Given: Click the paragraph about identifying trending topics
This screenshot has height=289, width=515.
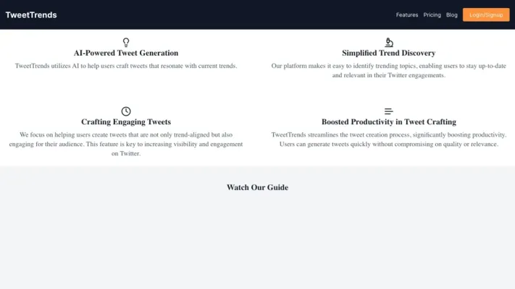Looking at the screenshot, I should pos(389,70).
